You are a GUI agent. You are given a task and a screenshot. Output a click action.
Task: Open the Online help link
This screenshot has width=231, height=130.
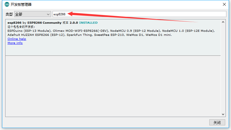click(x=17, y=39)
